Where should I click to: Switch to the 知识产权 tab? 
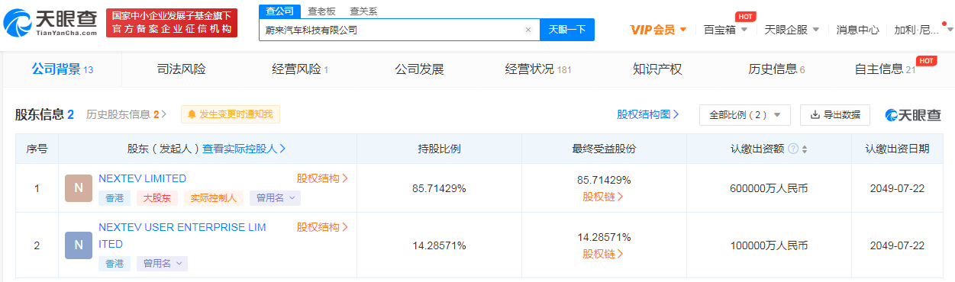[x=657, y=69]
